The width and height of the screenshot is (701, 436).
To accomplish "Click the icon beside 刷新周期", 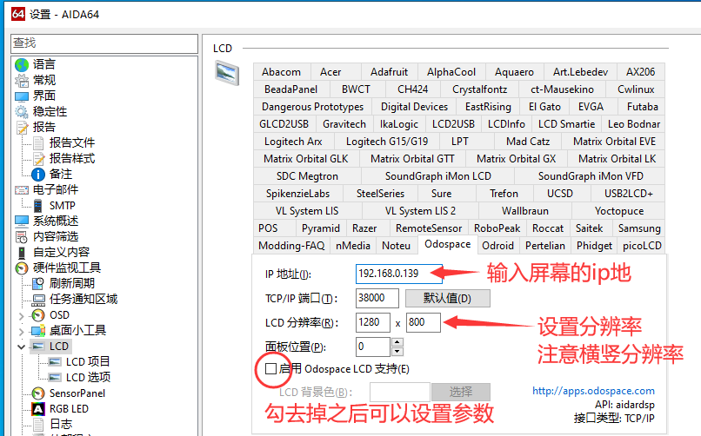I will pos(38,284).
